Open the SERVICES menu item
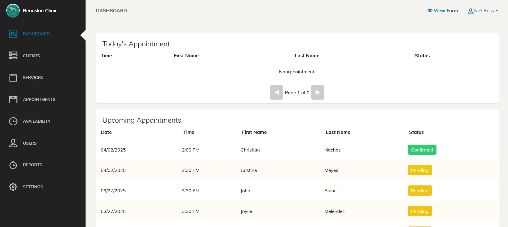The image size is (508, 227). click(33, 78)
